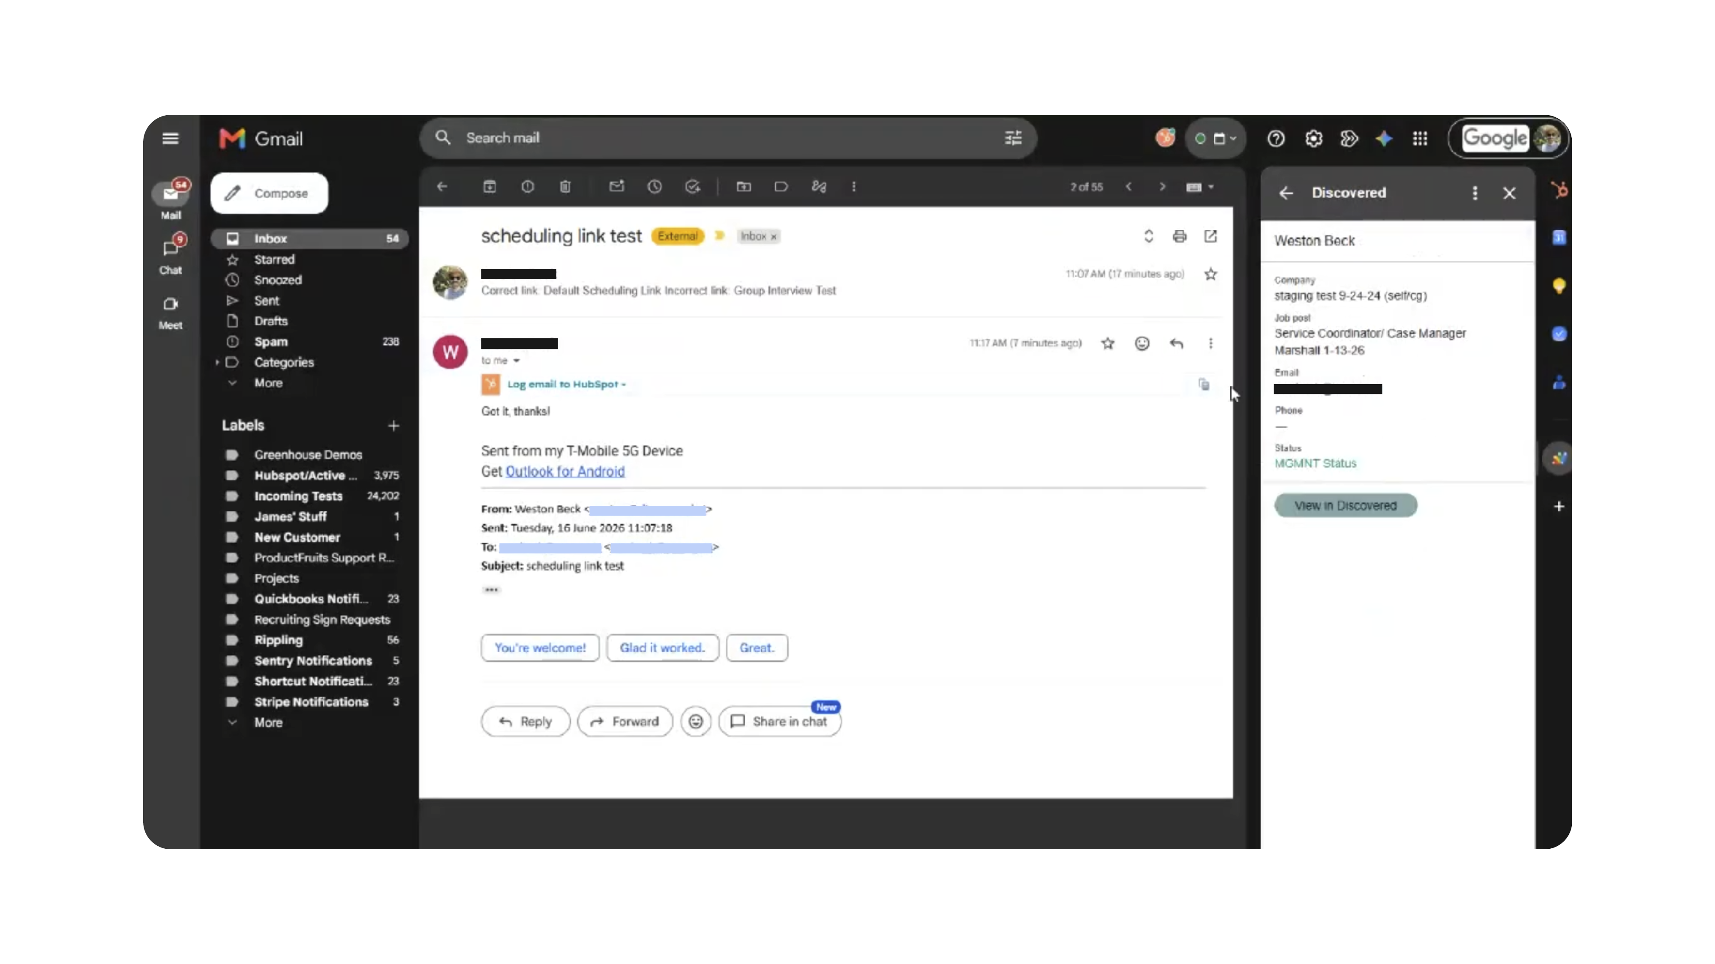
Task: Open Gmail Settings gear
Action: pyautogui.click(x=1313, y=138)
